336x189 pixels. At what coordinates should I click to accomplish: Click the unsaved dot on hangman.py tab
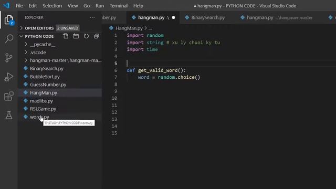[173, 17]
